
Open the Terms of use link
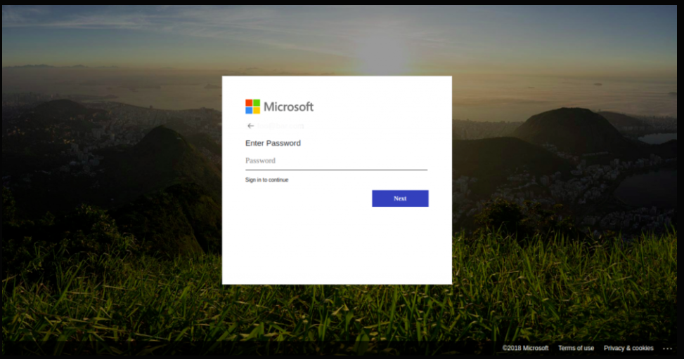click(x=576, y=348)
